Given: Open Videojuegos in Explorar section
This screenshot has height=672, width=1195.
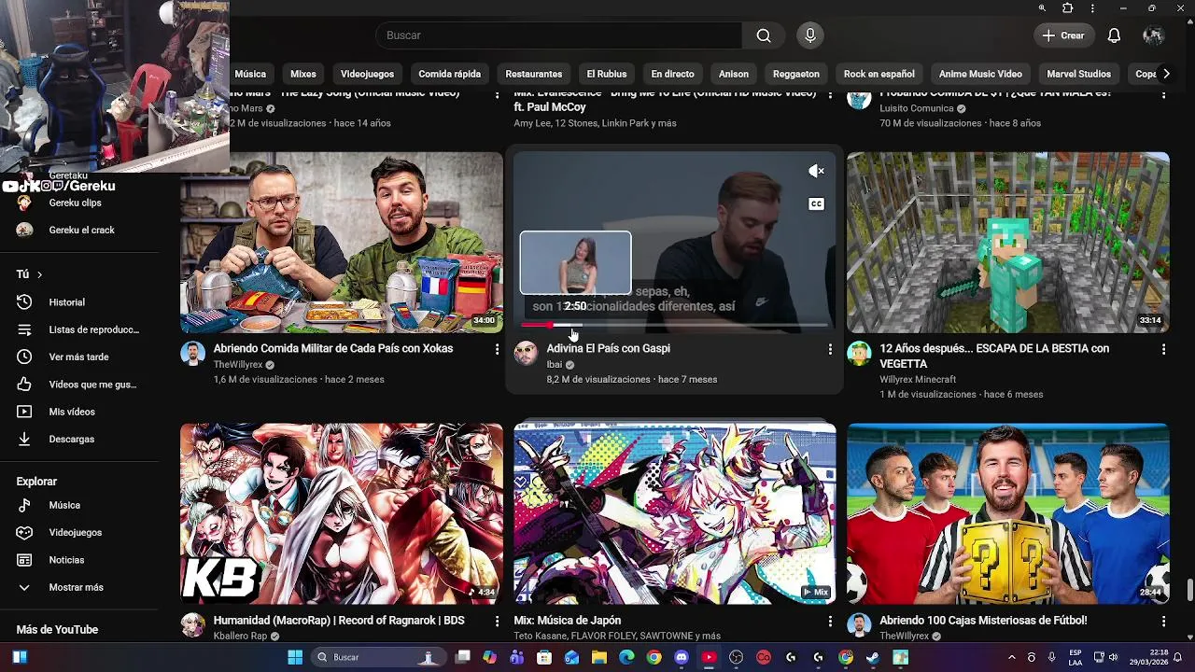Looking at the screenshot, I should click(x=76, y=533).
